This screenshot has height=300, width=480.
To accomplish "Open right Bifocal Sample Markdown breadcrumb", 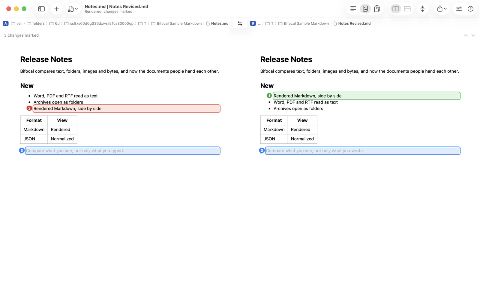I will (x=304, y=23).
